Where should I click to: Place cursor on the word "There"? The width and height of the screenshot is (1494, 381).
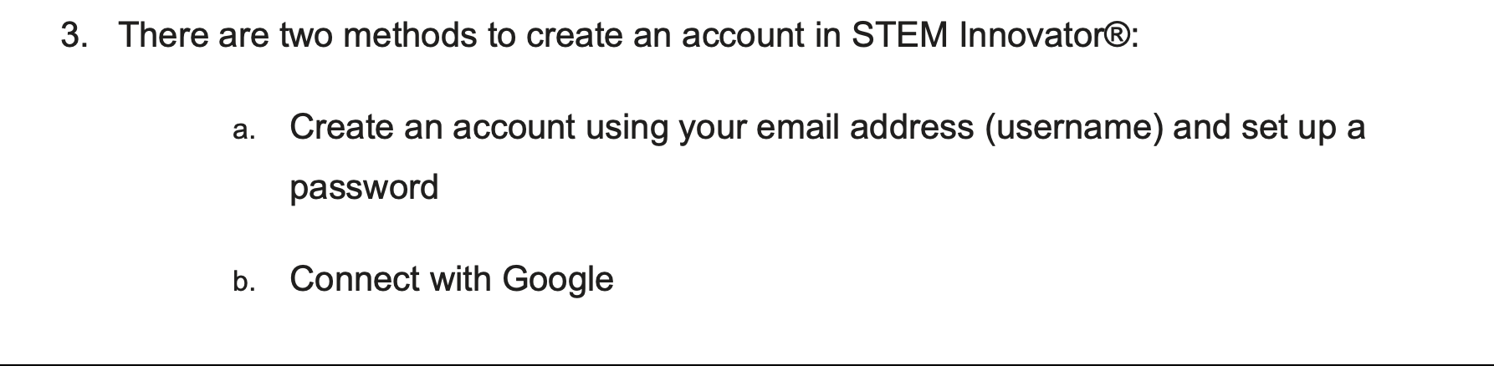[x=164, y=36]
